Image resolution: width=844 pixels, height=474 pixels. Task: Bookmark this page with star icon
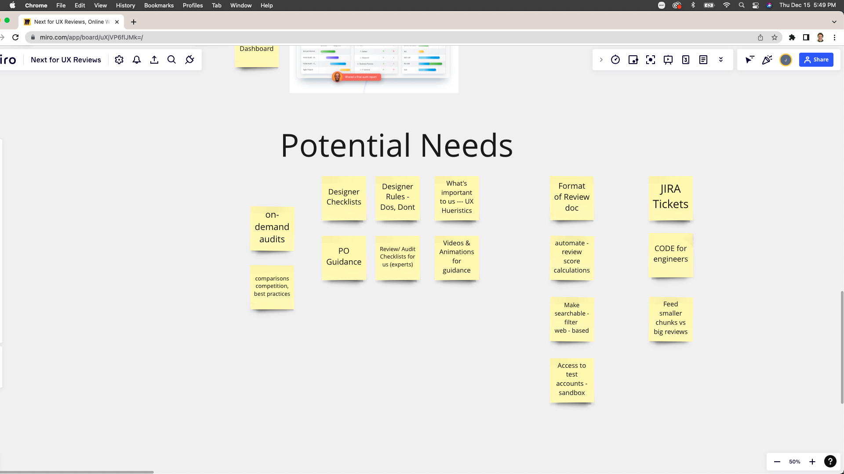pyautogui.click(x=775, y=37)
